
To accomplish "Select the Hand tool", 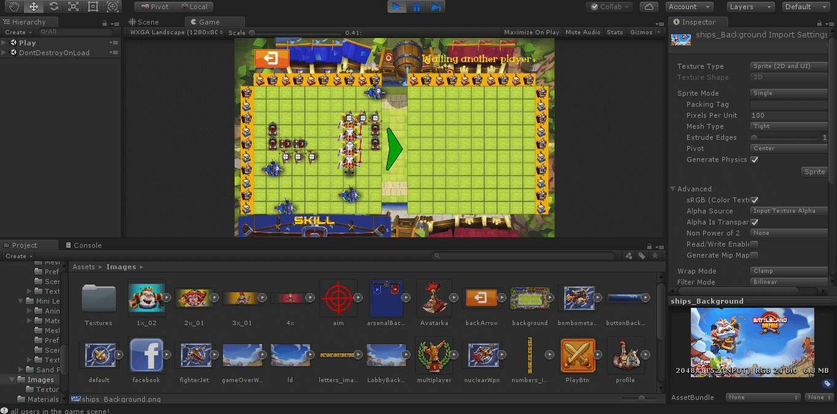I will 14,7.
